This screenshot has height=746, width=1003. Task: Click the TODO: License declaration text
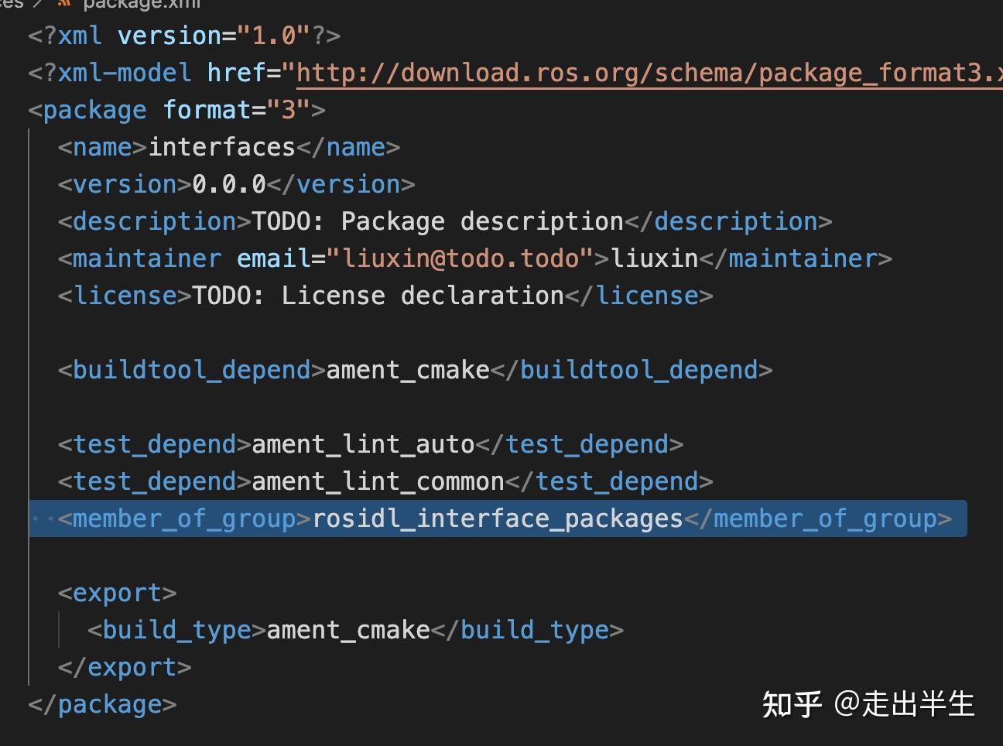click(378, 296)
